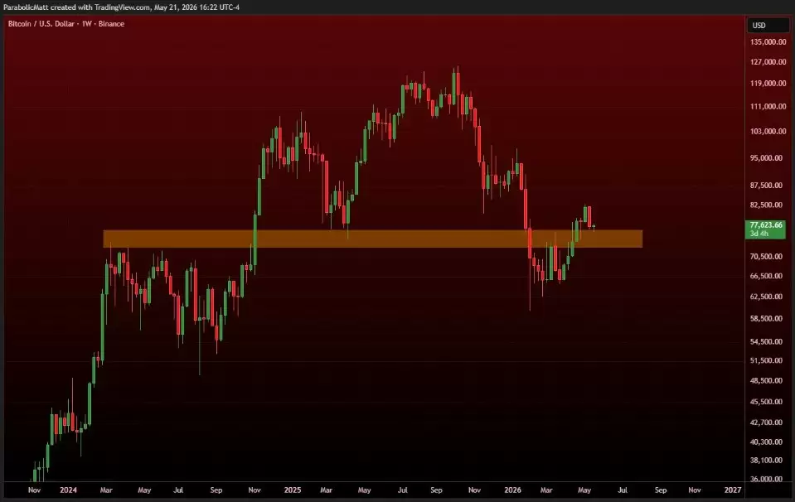Viewport: 795px width, 502px height.
Task: Click the 127,000.00 price axis label
Action: pos(768,62)
